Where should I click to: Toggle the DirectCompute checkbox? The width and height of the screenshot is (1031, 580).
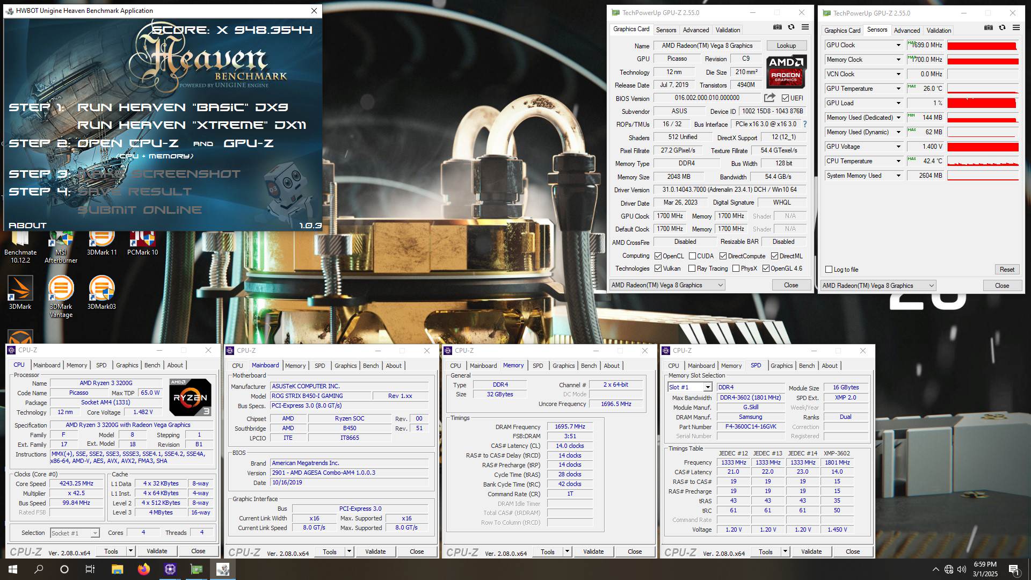point(723,256)
